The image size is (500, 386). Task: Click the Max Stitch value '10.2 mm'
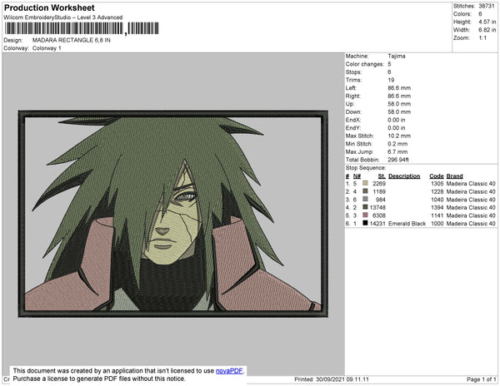(399, 136)
